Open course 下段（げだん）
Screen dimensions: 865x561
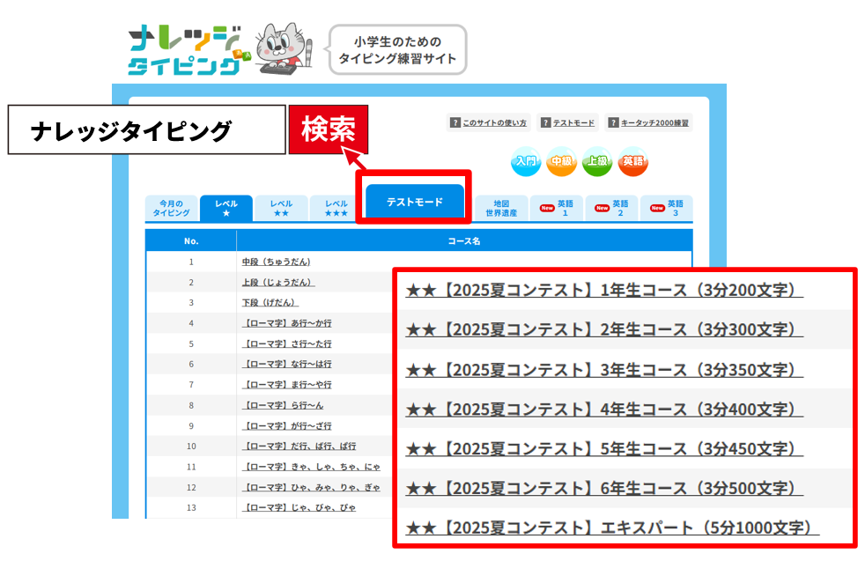pos(270,302)
